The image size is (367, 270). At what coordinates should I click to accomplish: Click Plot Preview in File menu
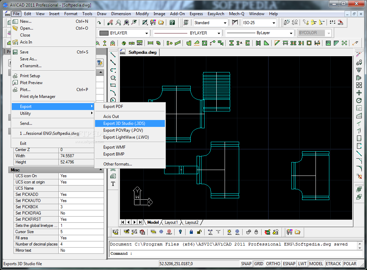53,83
